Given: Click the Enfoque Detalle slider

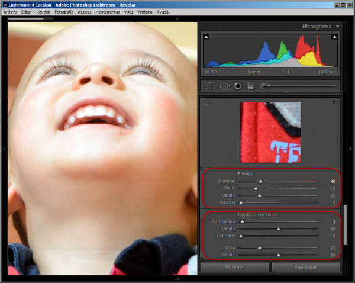Looking at the screenshot, I should point(279,195).
